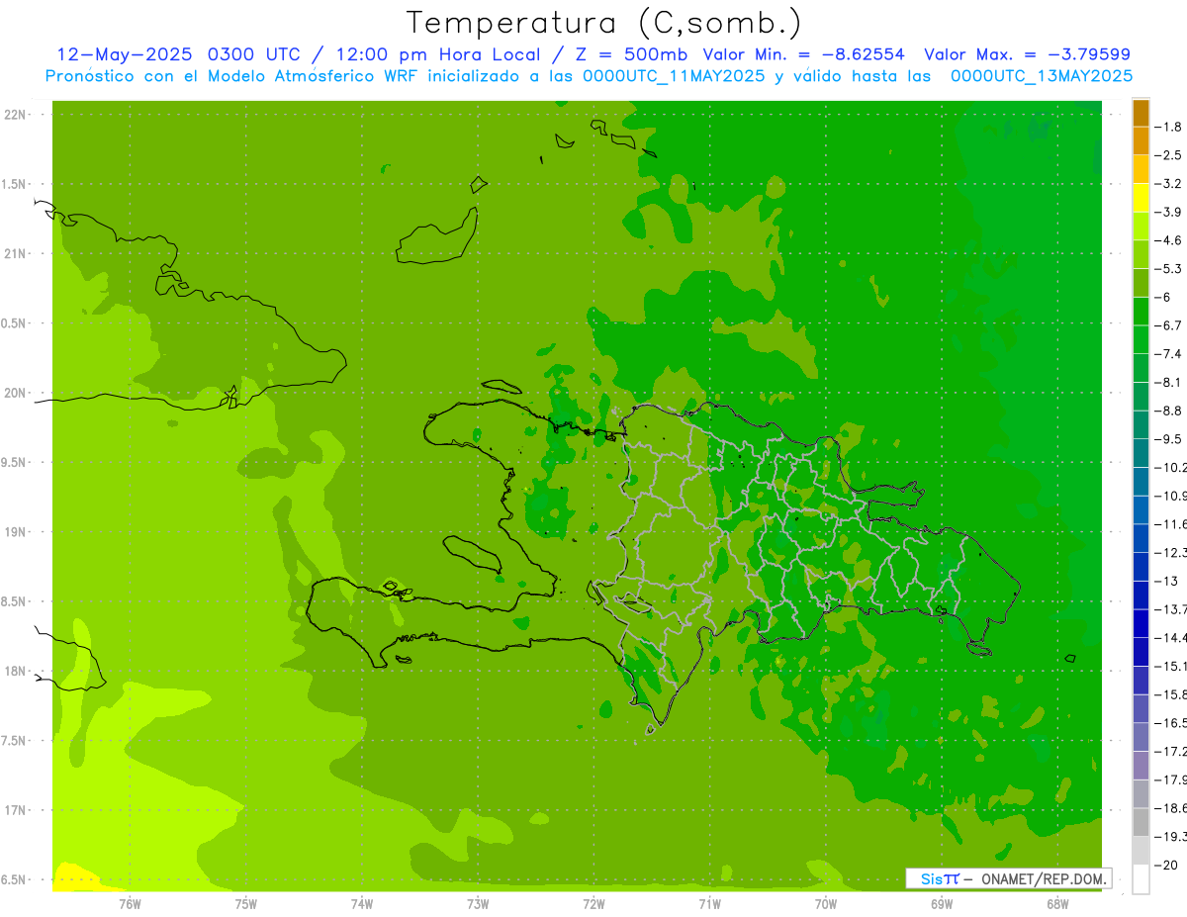Click the '-6.7' colorbar label

[1168, 325]
